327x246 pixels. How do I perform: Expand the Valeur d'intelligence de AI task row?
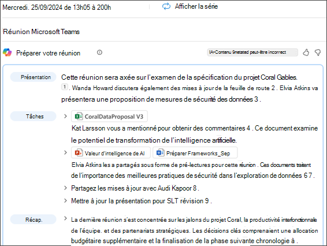click(65, 152)
